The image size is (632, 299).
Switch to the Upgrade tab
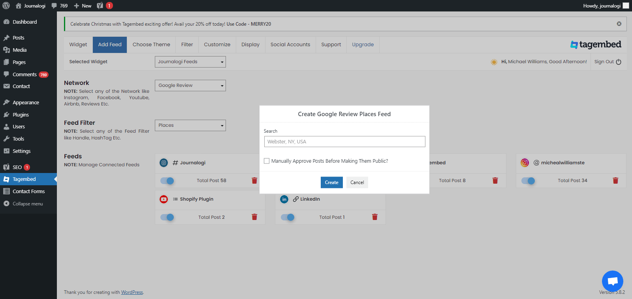(x=363, y=45)
